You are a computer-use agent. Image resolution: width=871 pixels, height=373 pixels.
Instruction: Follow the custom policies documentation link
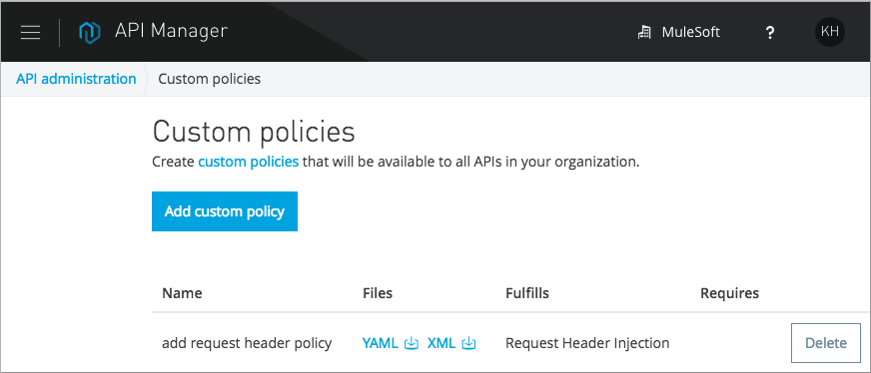(249, 163)
